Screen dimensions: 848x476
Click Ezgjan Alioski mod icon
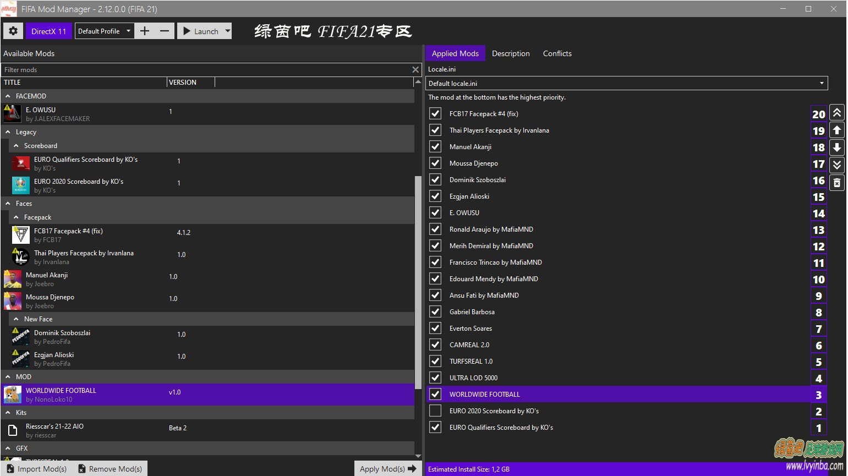21,359
